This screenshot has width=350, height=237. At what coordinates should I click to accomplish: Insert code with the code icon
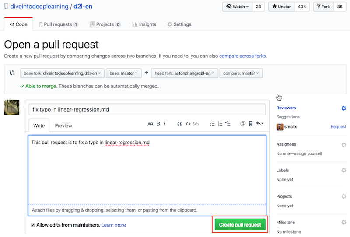tap(188, 124)
